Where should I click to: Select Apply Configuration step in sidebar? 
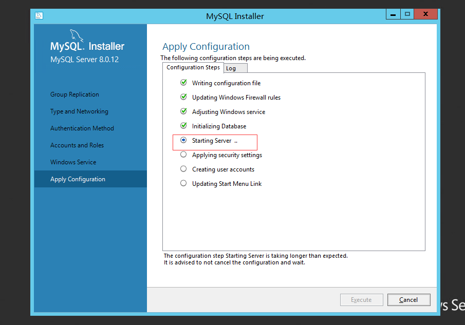(x=90, y=179)
